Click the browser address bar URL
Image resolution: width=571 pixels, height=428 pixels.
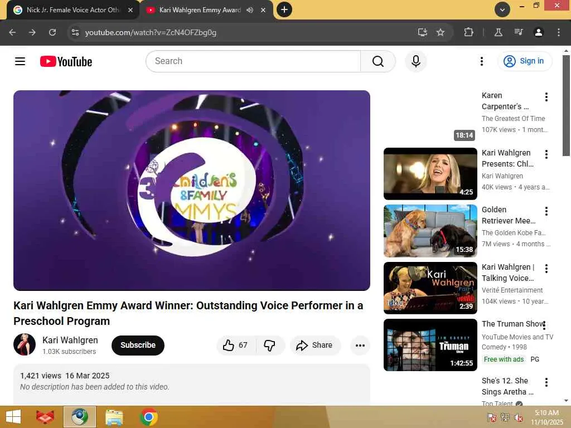click(x=151, y=32)
